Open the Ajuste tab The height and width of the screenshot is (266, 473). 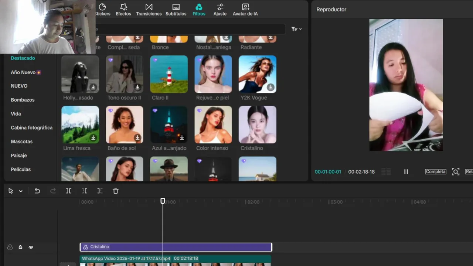(x=220, y=10)
